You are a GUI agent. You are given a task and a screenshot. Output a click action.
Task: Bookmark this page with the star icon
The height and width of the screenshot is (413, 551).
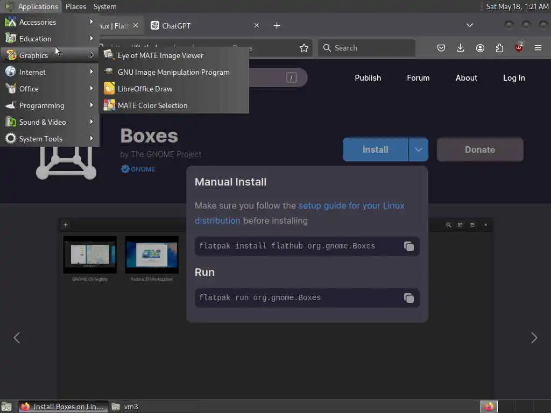click(x=304, y=48)
